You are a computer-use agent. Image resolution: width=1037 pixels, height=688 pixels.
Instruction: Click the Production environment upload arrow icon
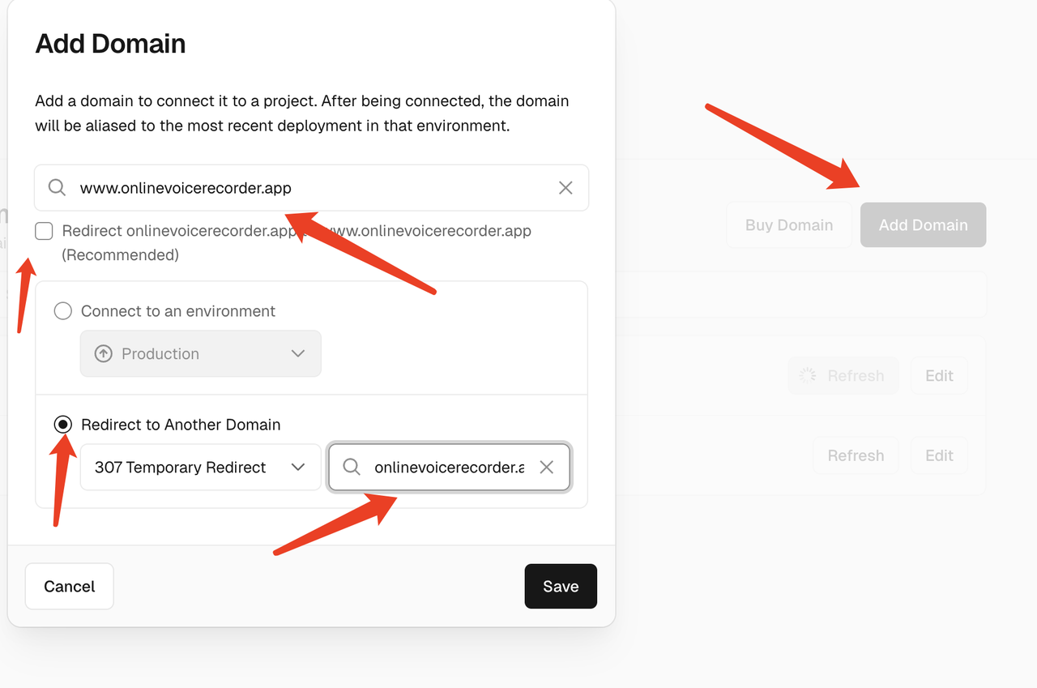[x=104, y=354]
